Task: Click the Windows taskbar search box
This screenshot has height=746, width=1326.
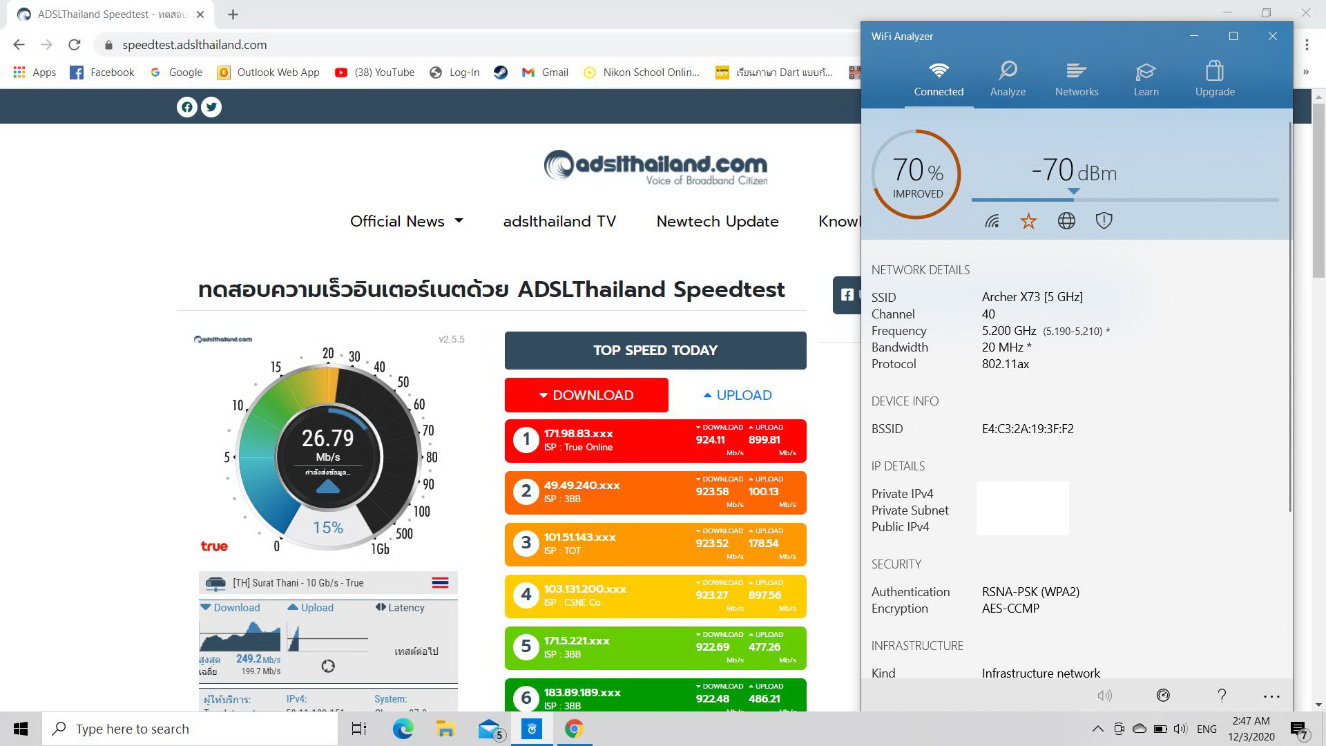Action: point(191,729)
